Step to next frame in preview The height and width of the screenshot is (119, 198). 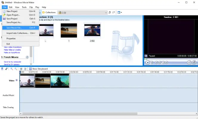click(163, 62)
